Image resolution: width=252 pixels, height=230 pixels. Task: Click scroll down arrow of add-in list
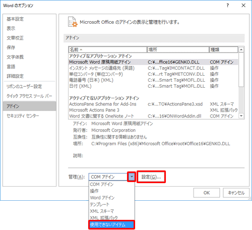coord(241,116)
